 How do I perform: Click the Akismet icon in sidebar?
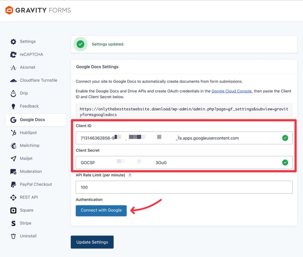coord(13,67)
